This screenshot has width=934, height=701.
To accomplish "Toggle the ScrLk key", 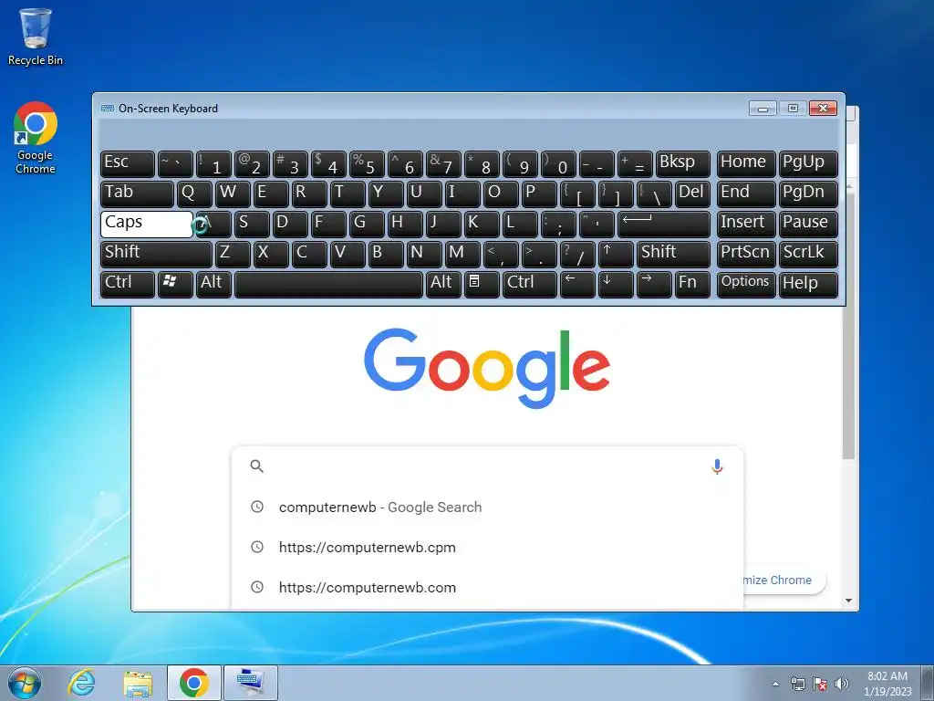I will (808, 254).
